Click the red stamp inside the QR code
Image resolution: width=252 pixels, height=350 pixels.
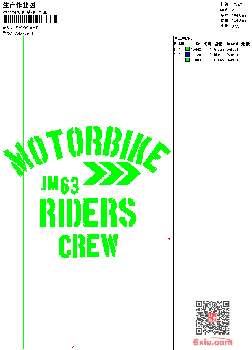click(212, 317)
